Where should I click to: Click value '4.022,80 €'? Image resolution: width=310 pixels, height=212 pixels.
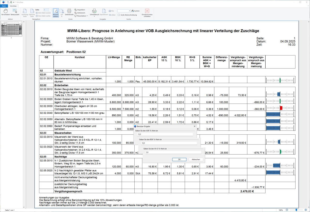240,115
